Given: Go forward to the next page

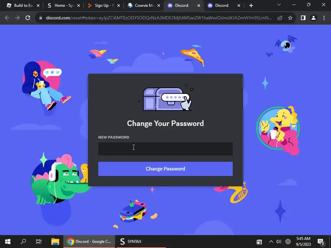Looking at the screenshot, I should (x=17, y=18).
